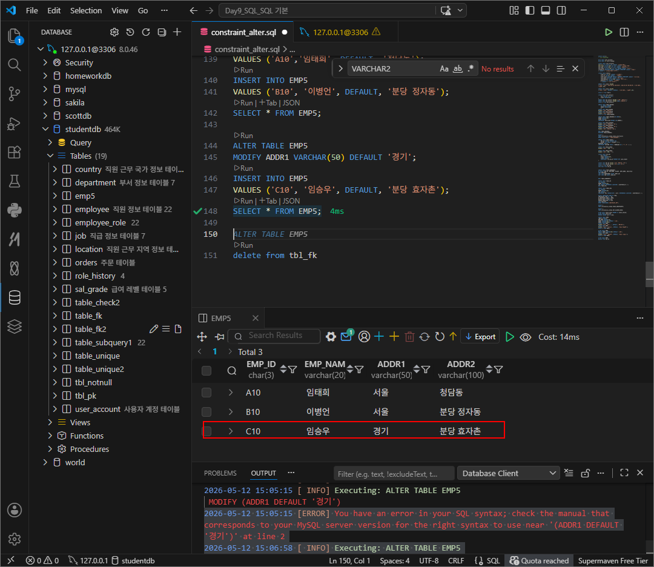Open the Explorer view in activity bar

click(14, 36)
